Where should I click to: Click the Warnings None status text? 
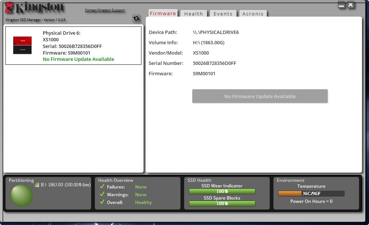click(x=141, y=195)
